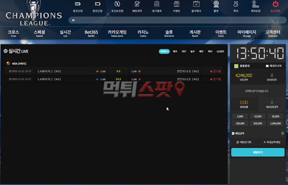Open the Bet365 menu

[91, 33]
